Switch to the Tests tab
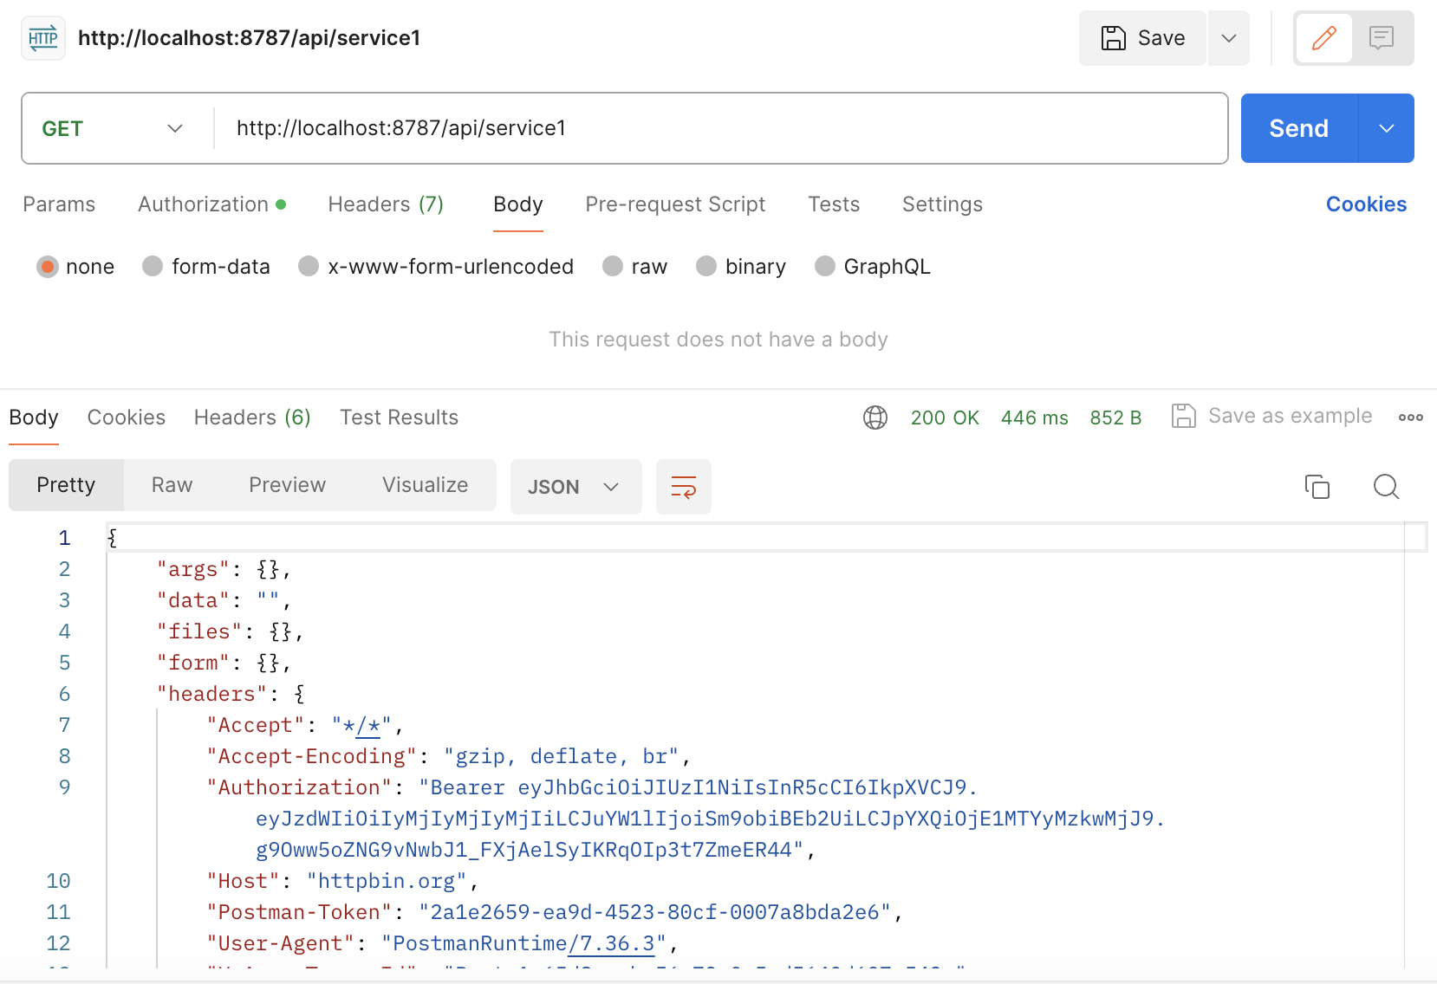 tap(833, 204)
